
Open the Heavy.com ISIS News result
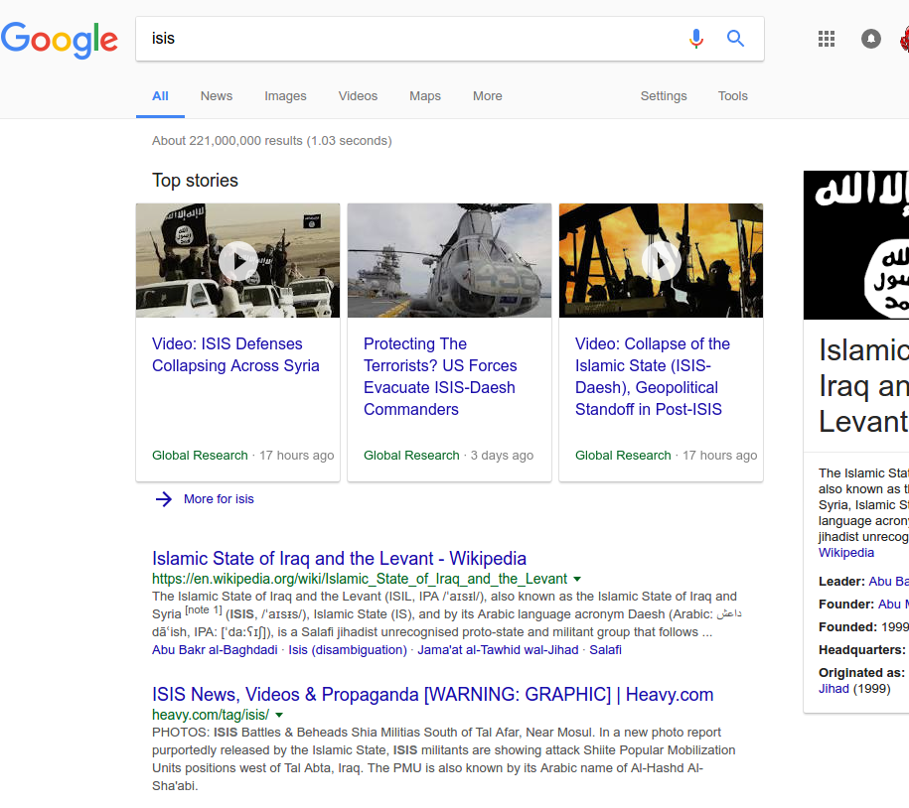click(x=432, y=694)
